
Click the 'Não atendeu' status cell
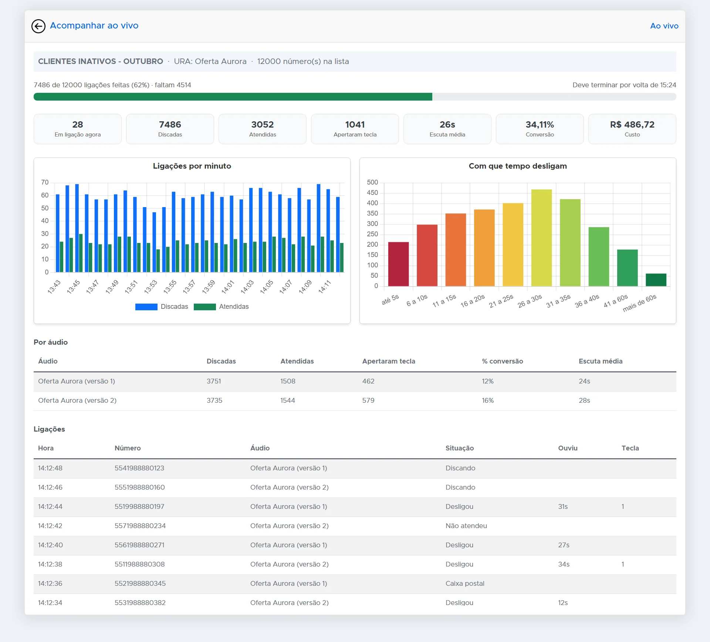pos(466,526)
